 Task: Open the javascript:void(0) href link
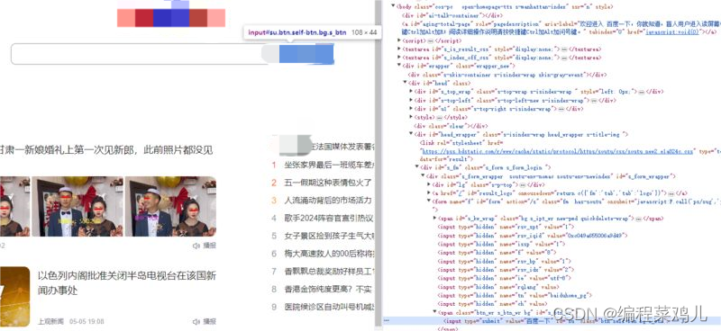tap(671, 31)
